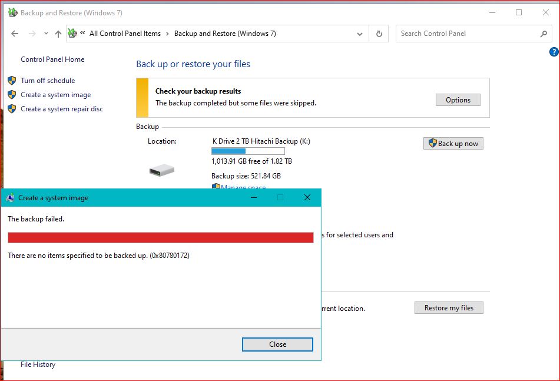This screenshot has width=560, height=381.
Task: Click the shield icon beside Create a system repair disc
Action: pos(12,108)
